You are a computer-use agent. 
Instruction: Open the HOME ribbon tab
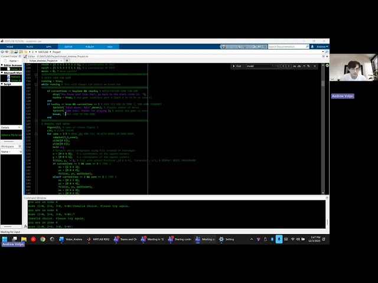click(10, 47)
